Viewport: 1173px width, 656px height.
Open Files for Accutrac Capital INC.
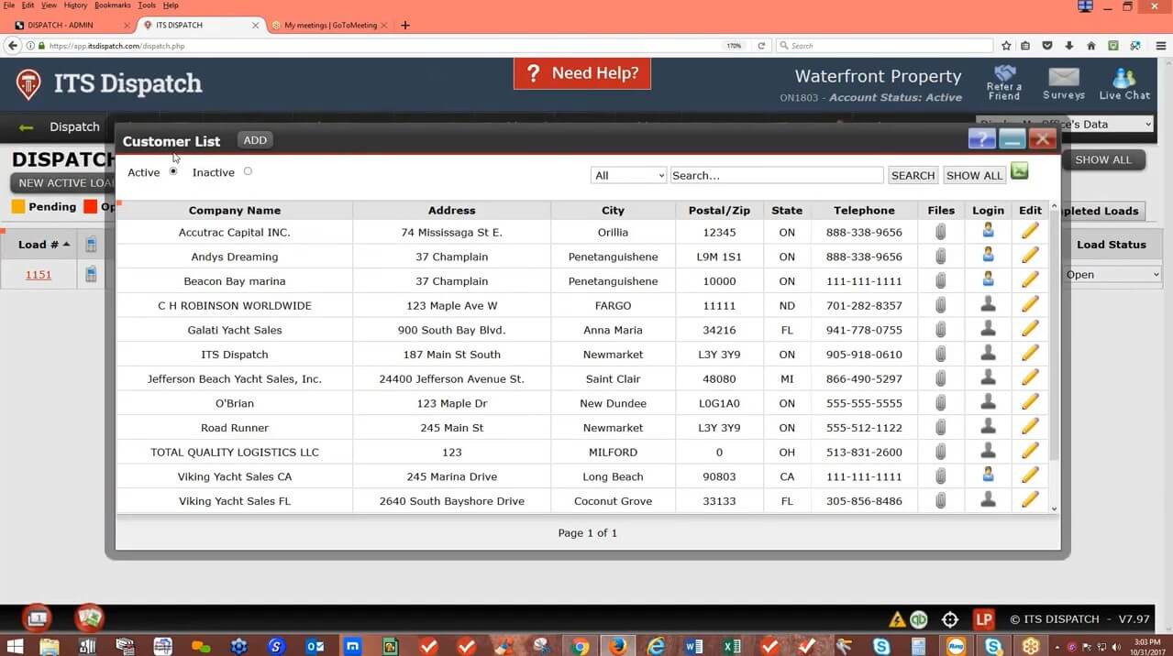point(940,233)
